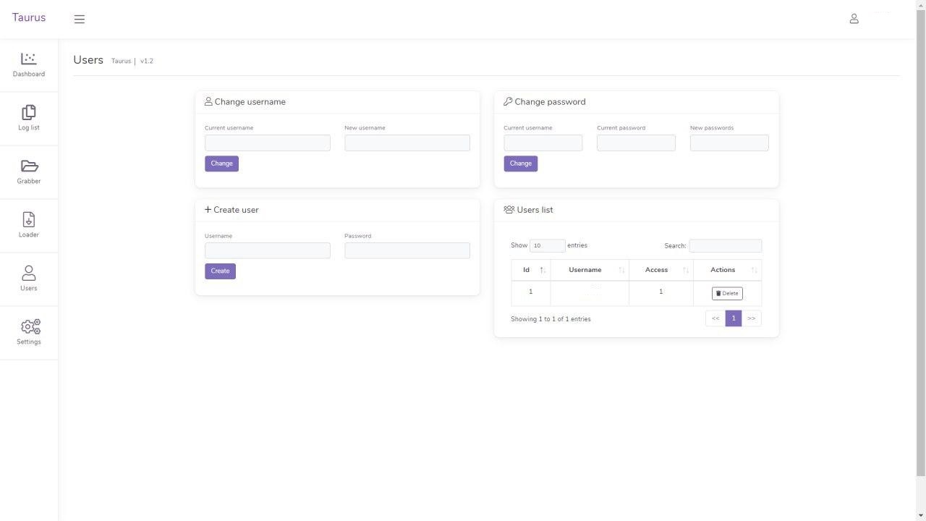Open the Loader download icon

click(x=29, y=219)
